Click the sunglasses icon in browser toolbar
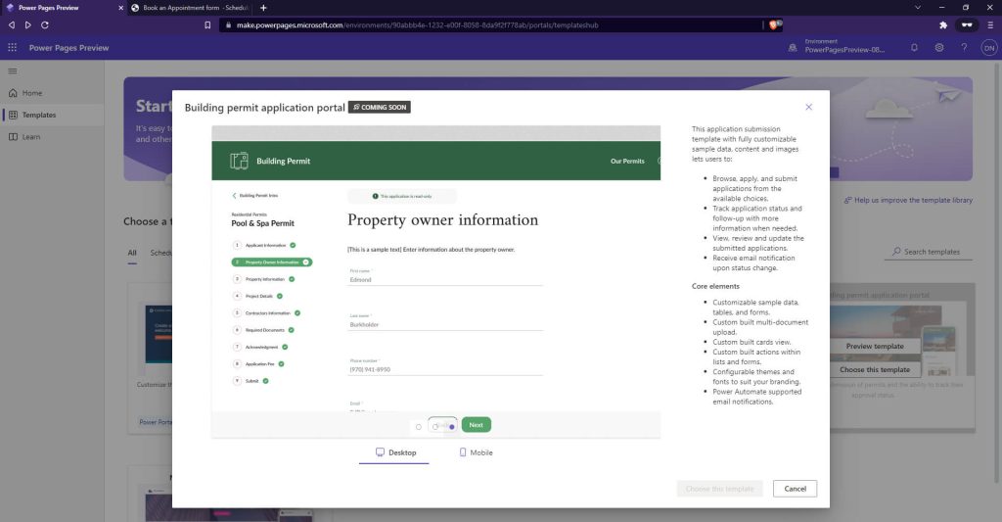Image resolution: width=1002 pixels, height=522 pixels. [967, 24]
